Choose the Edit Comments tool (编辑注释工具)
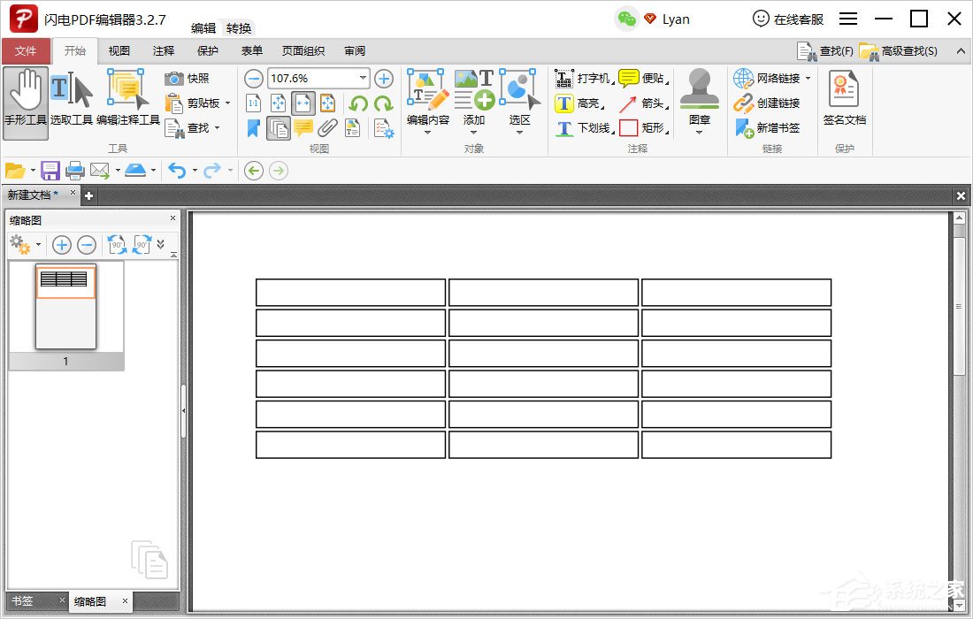 pyautogui.click(x=128, y=98)
